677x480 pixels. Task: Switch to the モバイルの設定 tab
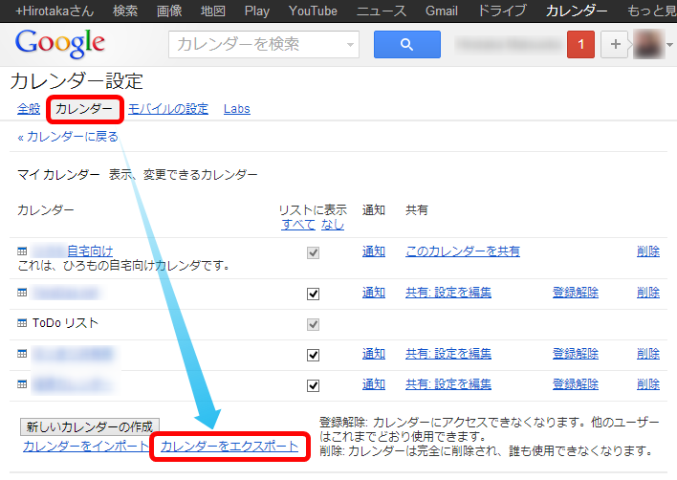(168, 109)
